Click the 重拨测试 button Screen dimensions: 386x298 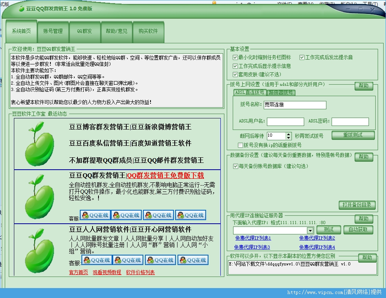click(x=353, y=135)
